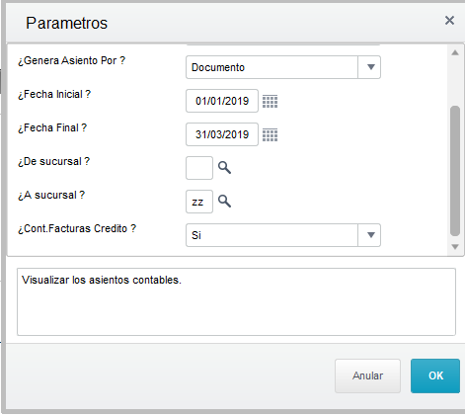
Task: Close the Parametros dialog with the X
Action: coord(449,21)
